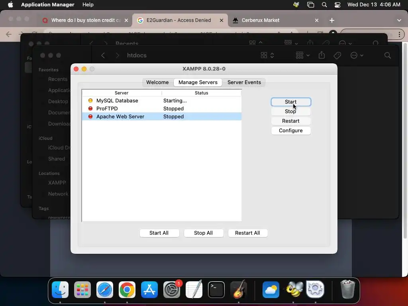Click ProFTPD red status indicator
Image resolution: width=408 pixels, height=306 pixels.
[90, 108]
